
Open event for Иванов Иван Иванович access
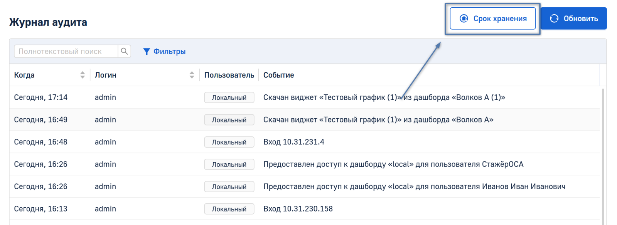tap(414, 187)
